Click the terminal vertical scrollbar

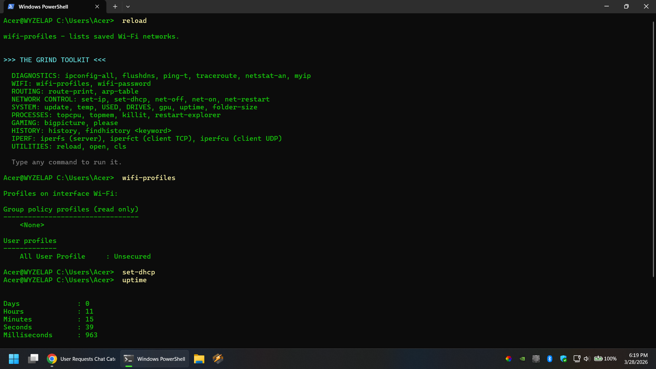click(x=653, y=149)
